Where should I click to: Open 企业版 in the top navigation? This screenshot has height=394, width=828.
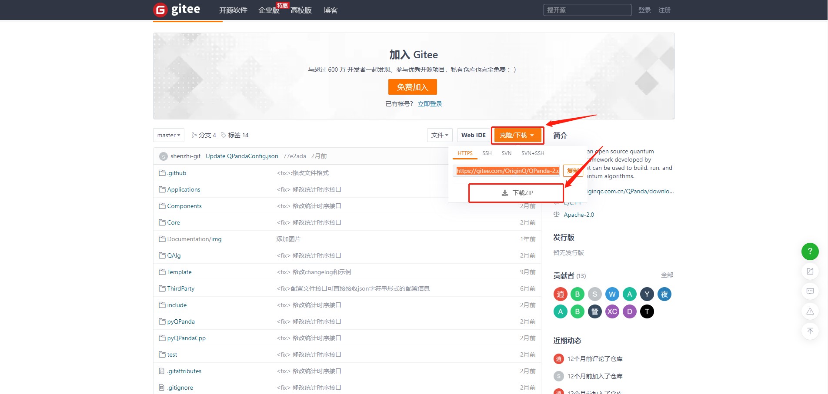click(269, 10)
